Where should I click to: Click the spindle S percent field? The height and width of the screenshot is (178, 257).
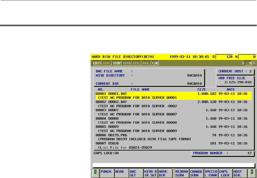(x=248, y=63)
